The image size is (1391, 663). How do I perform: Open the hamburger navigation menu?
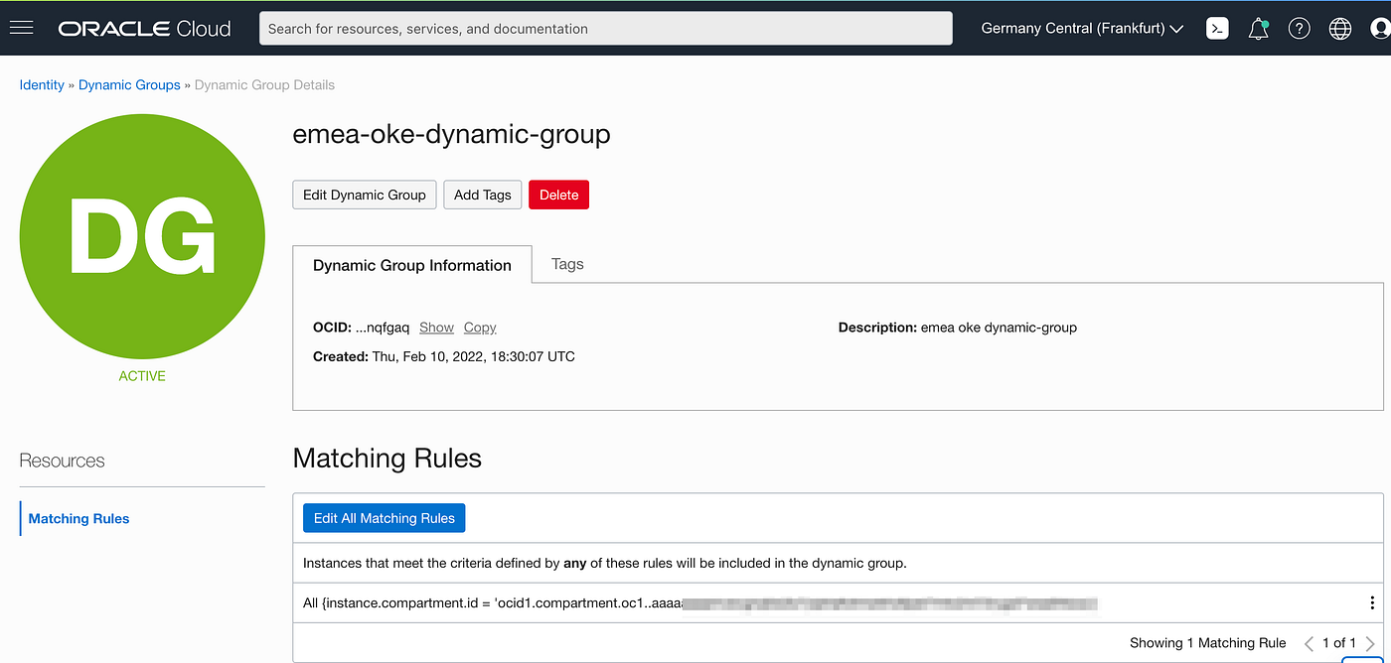pos(21,28)
